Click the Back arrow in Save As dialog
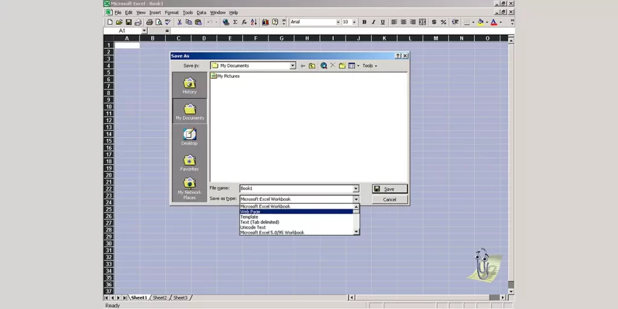The height and width of the screenshot is (309, 618). point(303,66)
